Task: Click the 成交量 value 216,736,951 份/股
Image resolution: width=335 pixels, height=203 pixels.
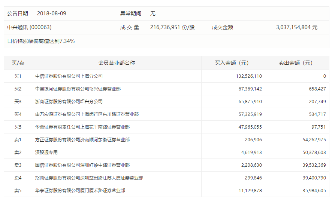Action: click(172, 27)
